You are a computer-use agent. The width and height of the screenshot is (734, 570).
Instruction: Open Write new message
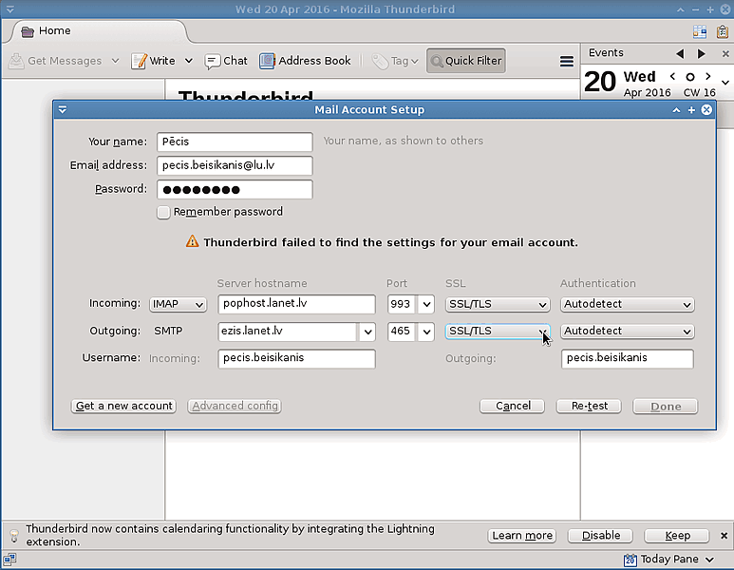(x=153, y=61)
